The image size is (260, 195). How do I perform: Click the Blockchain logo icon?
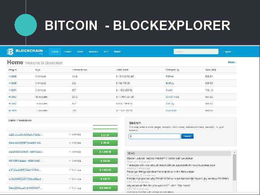coord(10,52)
